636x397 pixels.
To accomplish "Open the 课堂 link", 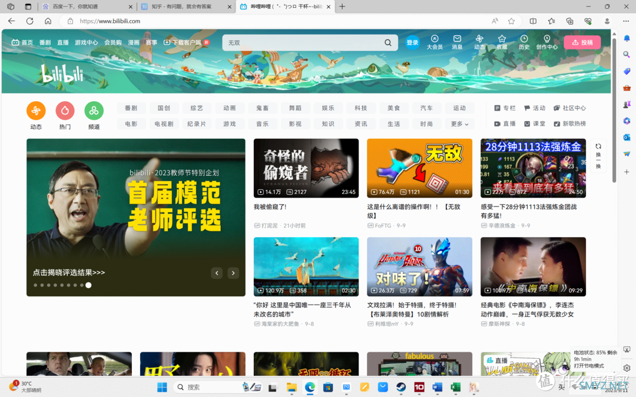I will coord(535,124).
